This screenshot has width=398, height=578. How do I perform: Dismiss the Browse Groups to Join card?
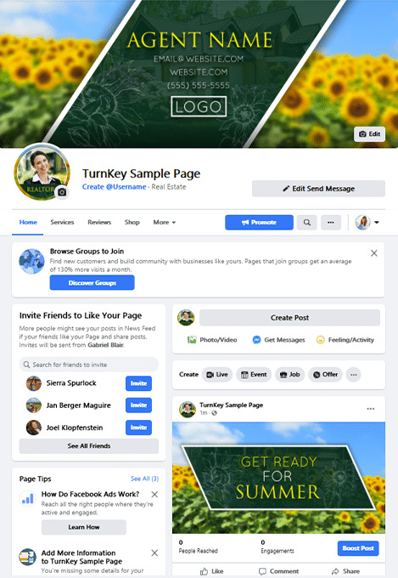[x=374, y=253]
